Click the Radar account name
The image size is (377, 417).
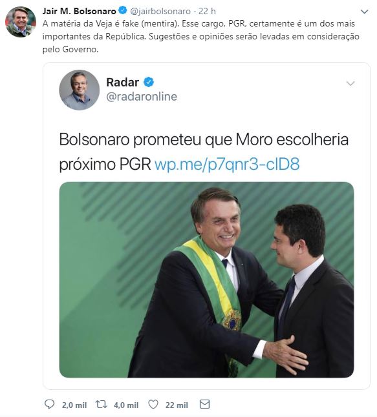tap(123, 82)
